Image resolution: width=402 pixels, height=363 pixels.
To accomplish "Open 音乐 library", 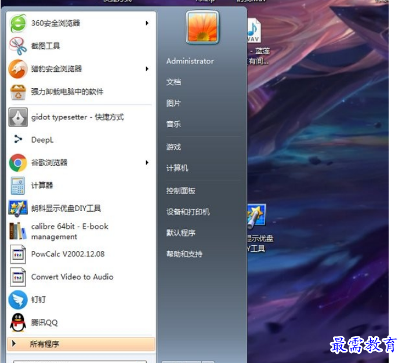I will point(173,124).
